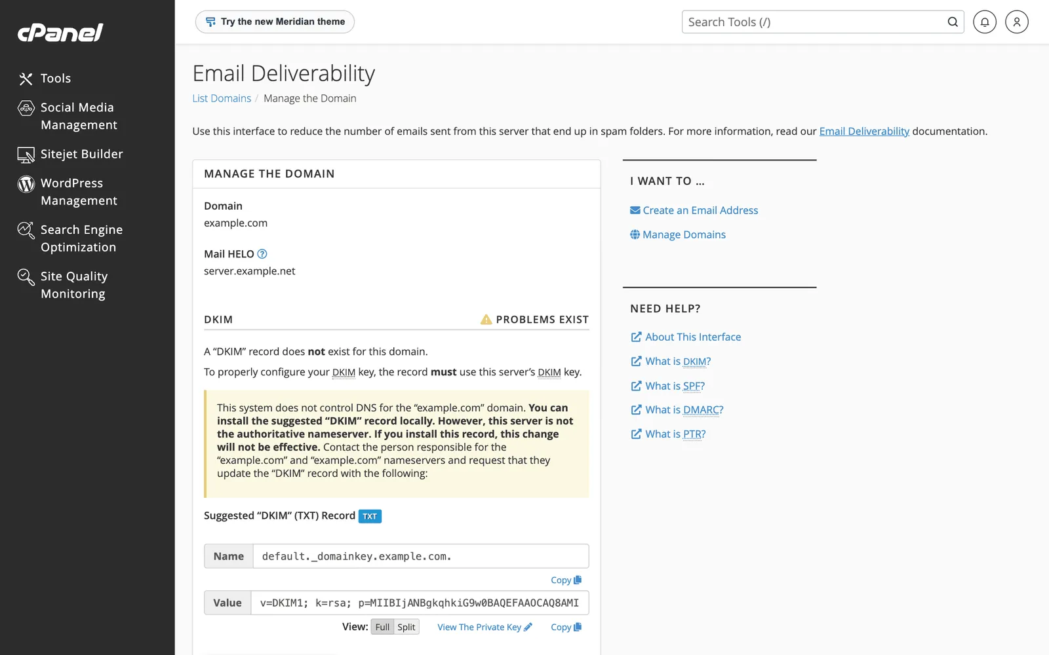
Task: Click the example.com domain text
Action: pos(235,223)
